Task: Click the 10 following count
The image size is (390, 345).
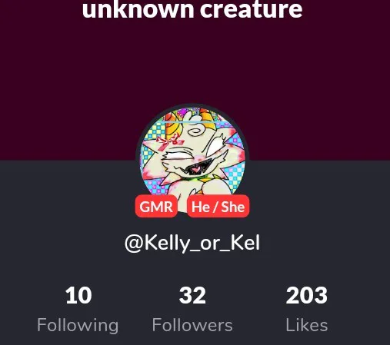Action: pos(78,296)
